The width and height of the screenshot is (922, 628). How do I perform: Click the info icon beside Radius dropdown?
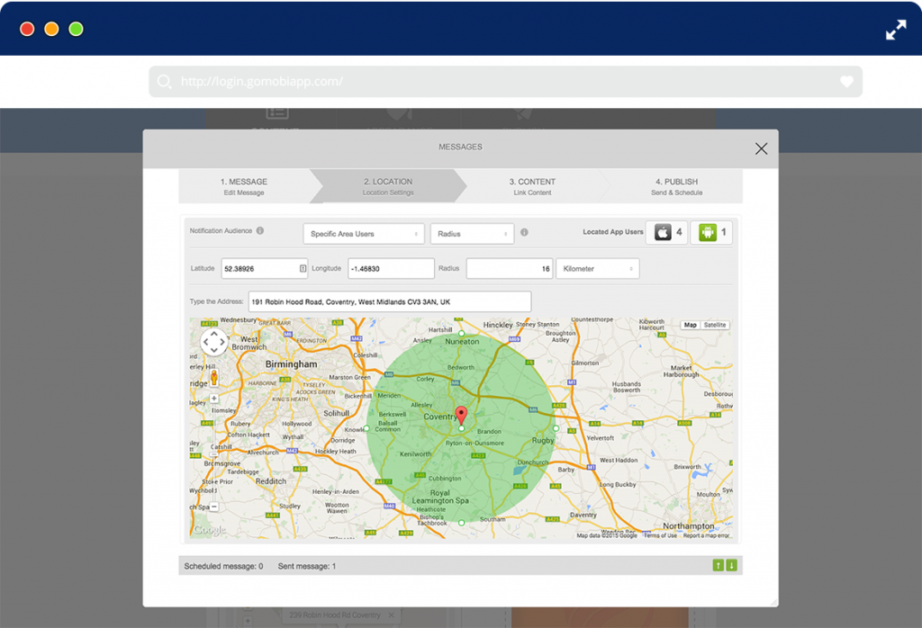pos(524,232)
